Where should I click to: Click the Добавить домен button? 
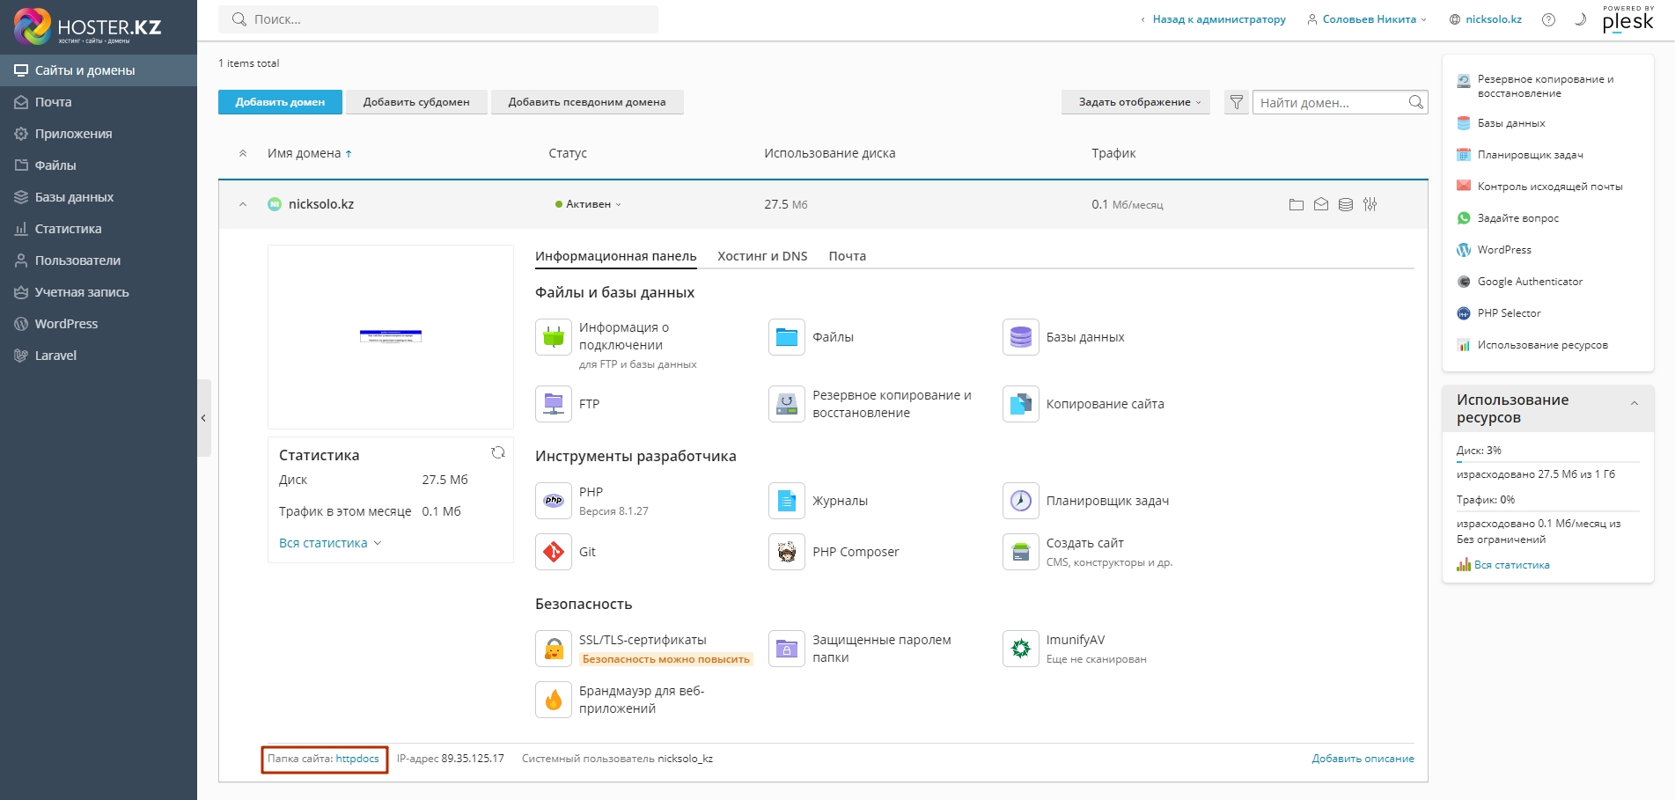coord(280,102)
